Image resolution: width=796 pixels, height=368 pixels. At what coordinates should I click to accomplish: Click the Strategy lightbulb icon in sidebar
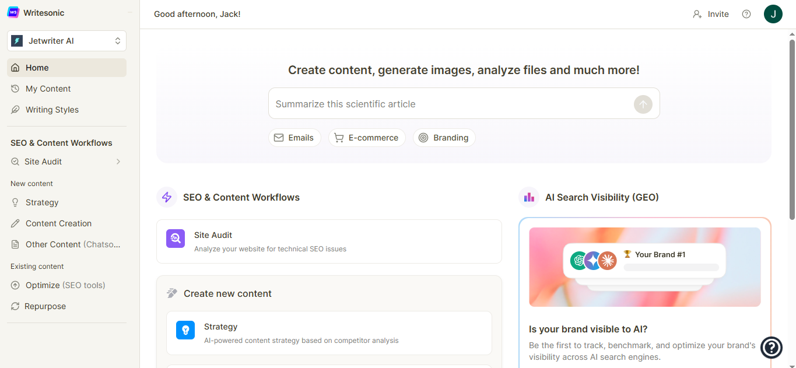point(15,202)
